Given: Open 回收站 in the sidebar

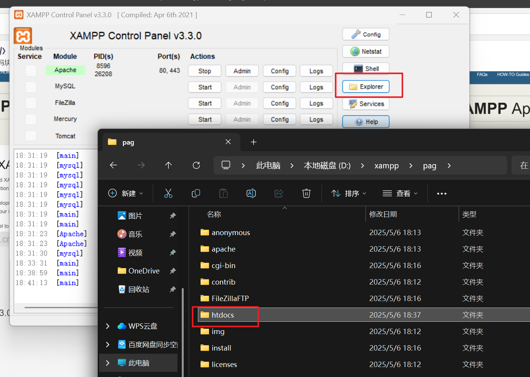Looking at the screenshot, I should [134, 289].
